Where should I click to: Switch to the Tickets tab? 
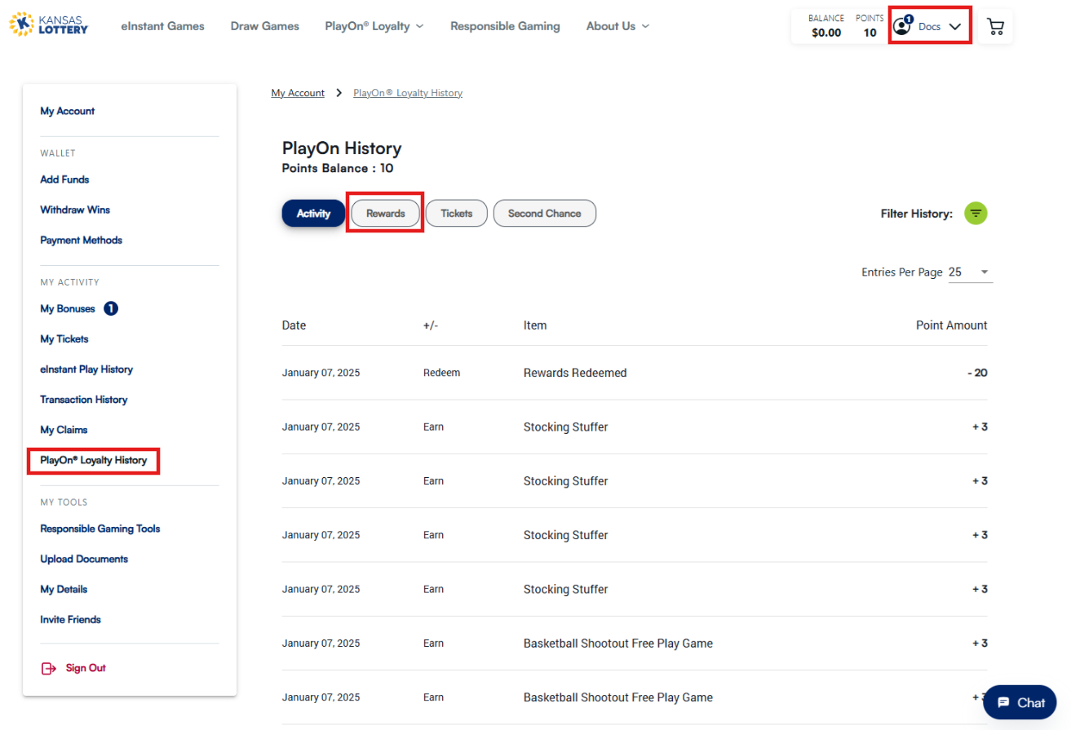[456, 214]
